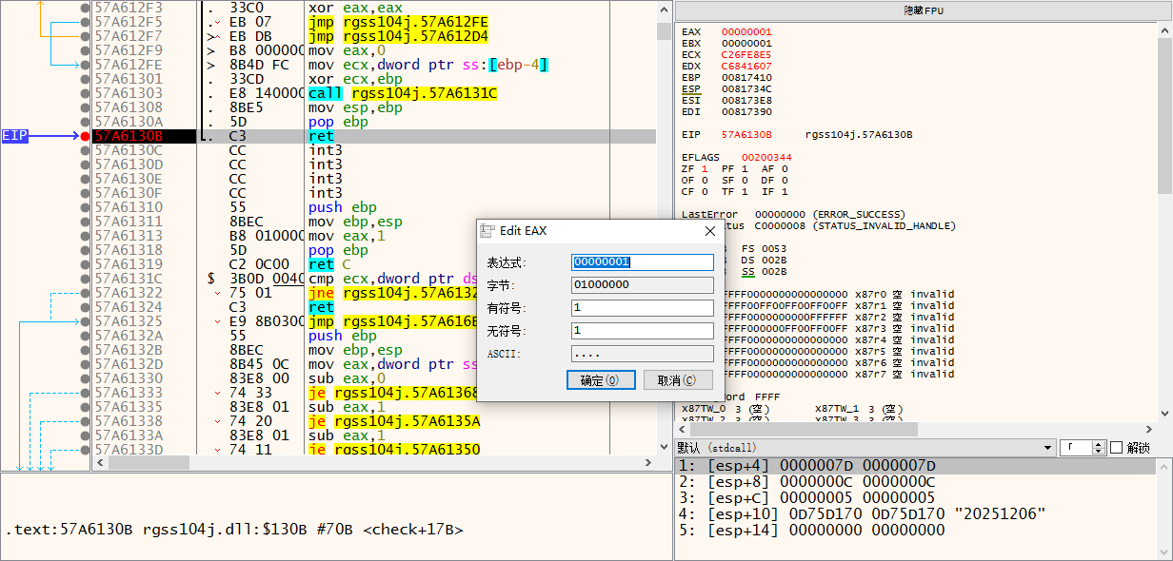Toggle the ZF flag value
Viewport: 1173px width, 561px height.
click(x=705, y=168)
